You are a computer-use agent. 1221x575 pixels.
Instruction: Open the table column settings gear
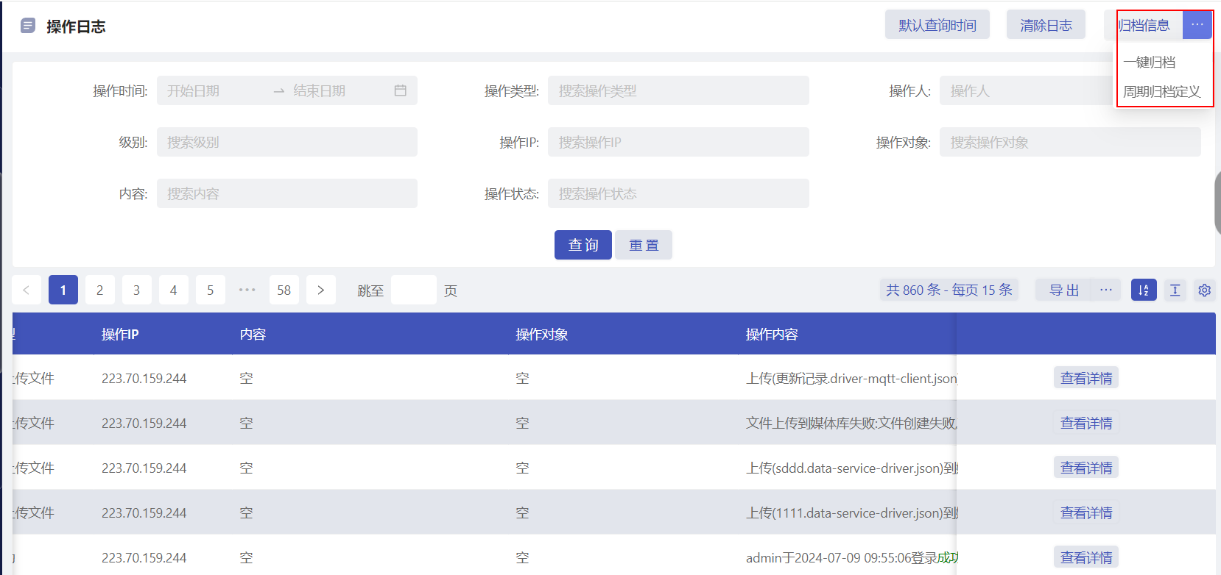[x=1205, y=290]
